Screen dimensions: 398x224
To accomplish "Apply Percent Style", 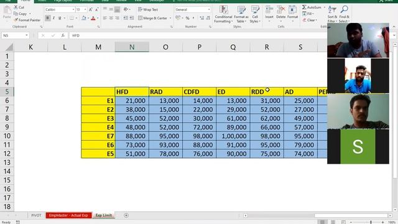I will click(x=187, y=18).
